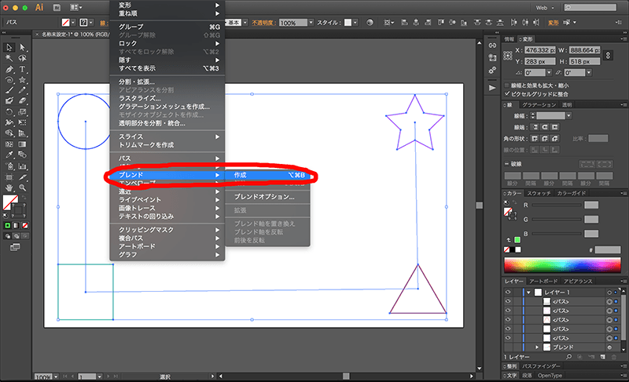Select the Artboard tool
Image resolution: width=629 pixels, height=382 pixels.
9,176
